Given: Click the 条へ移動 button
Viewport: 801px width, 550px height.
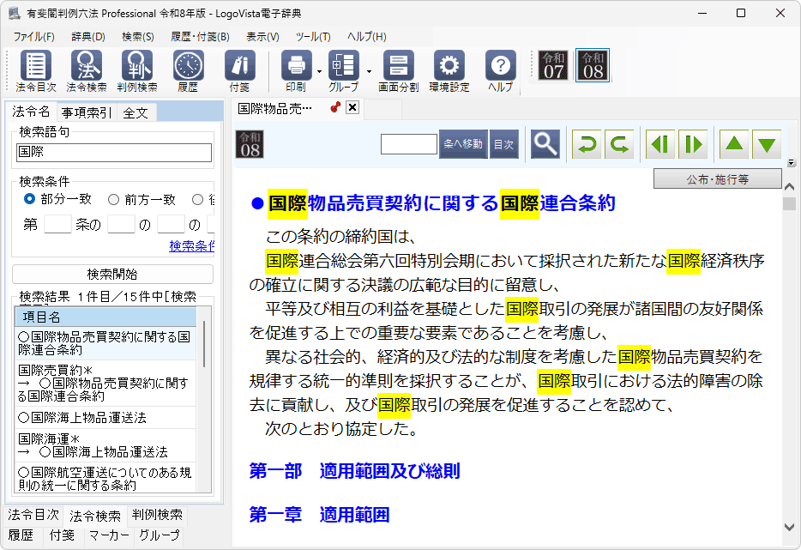Looking at the screenshot, I should coord(463,144).
